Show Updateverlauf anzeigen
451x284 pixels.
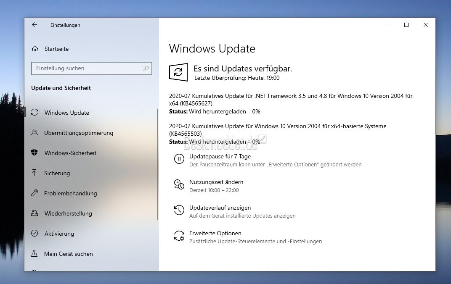point(220,208)
